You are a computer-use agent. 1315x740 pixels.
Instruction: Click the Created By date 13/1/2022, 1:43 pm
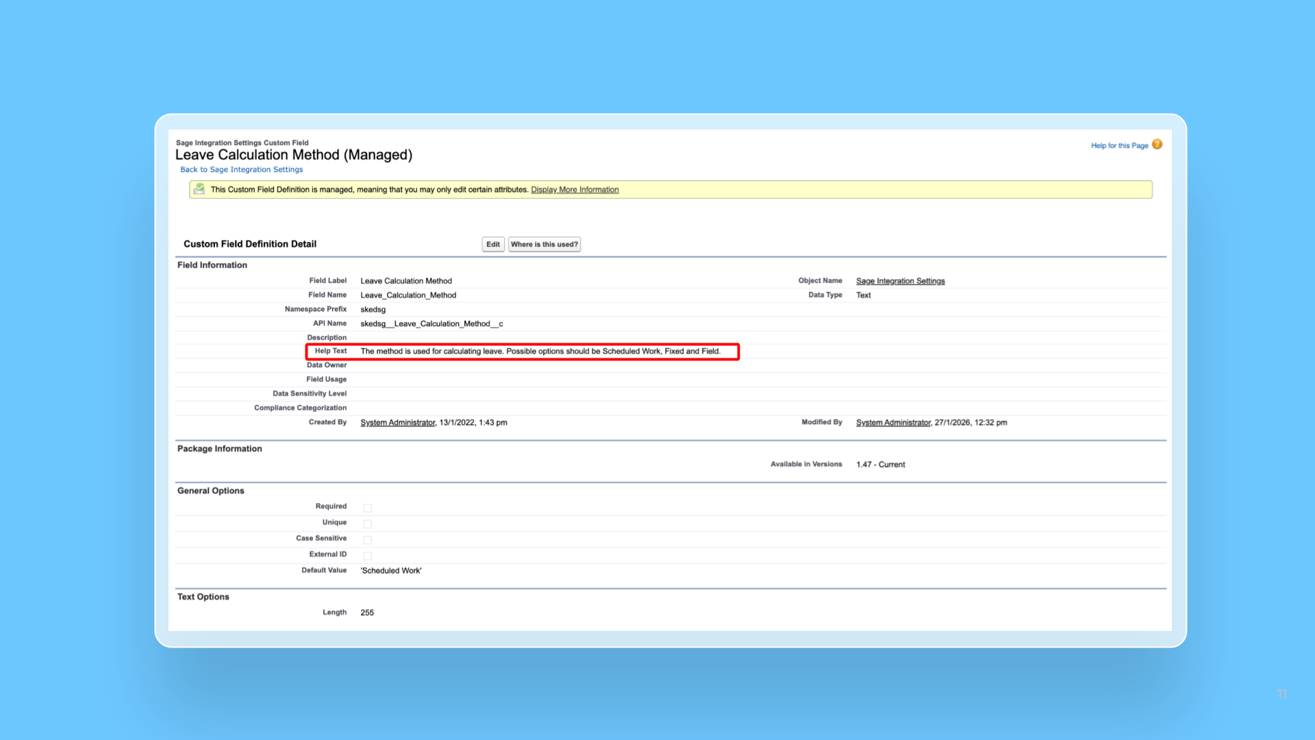[x=473, y=423]
